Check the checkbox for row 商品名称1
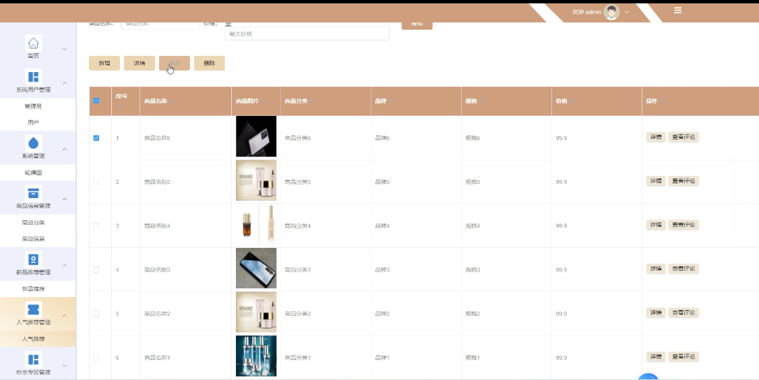The height and width of the screenshot is (380, 759). (96, 358)
